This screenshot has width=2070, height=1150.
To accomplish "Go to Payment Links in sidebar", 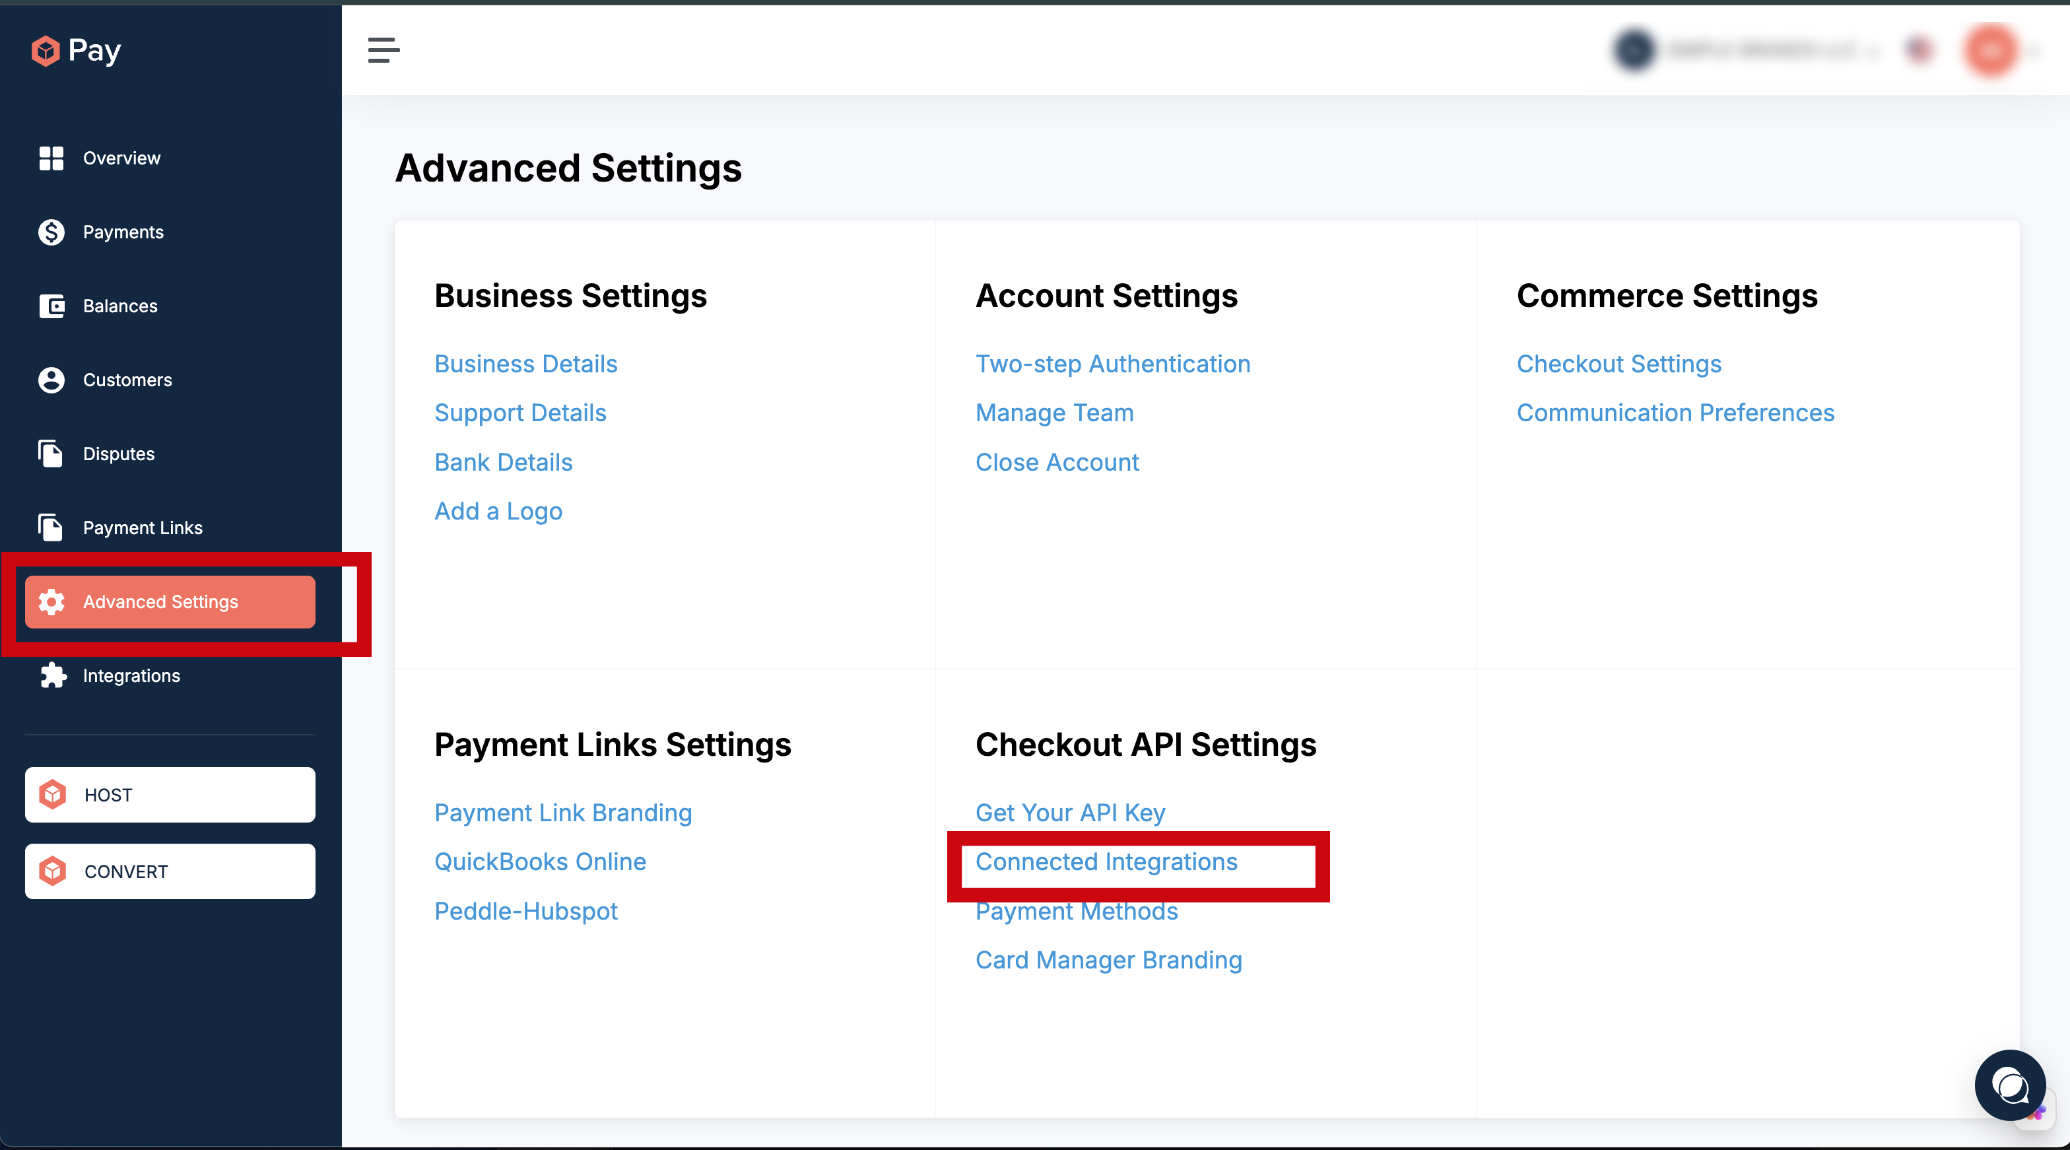I will [142, 528].
